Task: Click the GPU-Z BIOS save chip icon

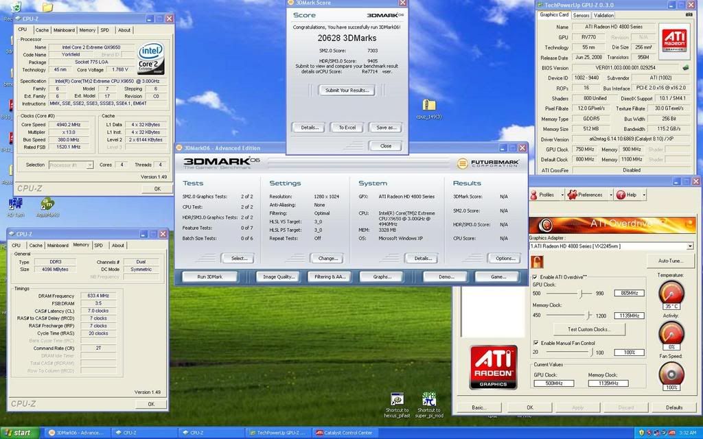Action: [x=686, y=68]
